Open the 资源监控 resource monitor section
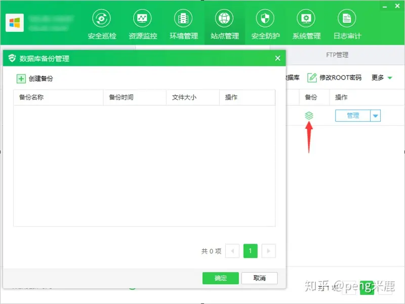405x304 pixels. point(143,24)
